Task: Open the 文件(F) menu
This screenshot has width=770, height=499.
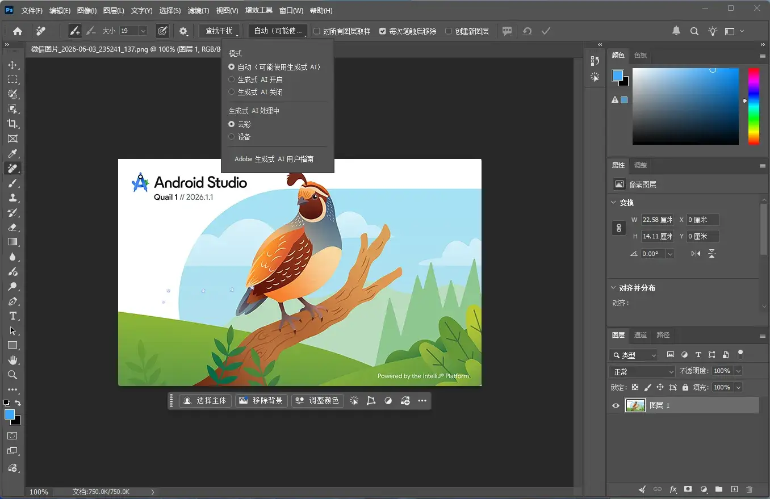Action: pos(32,10)
